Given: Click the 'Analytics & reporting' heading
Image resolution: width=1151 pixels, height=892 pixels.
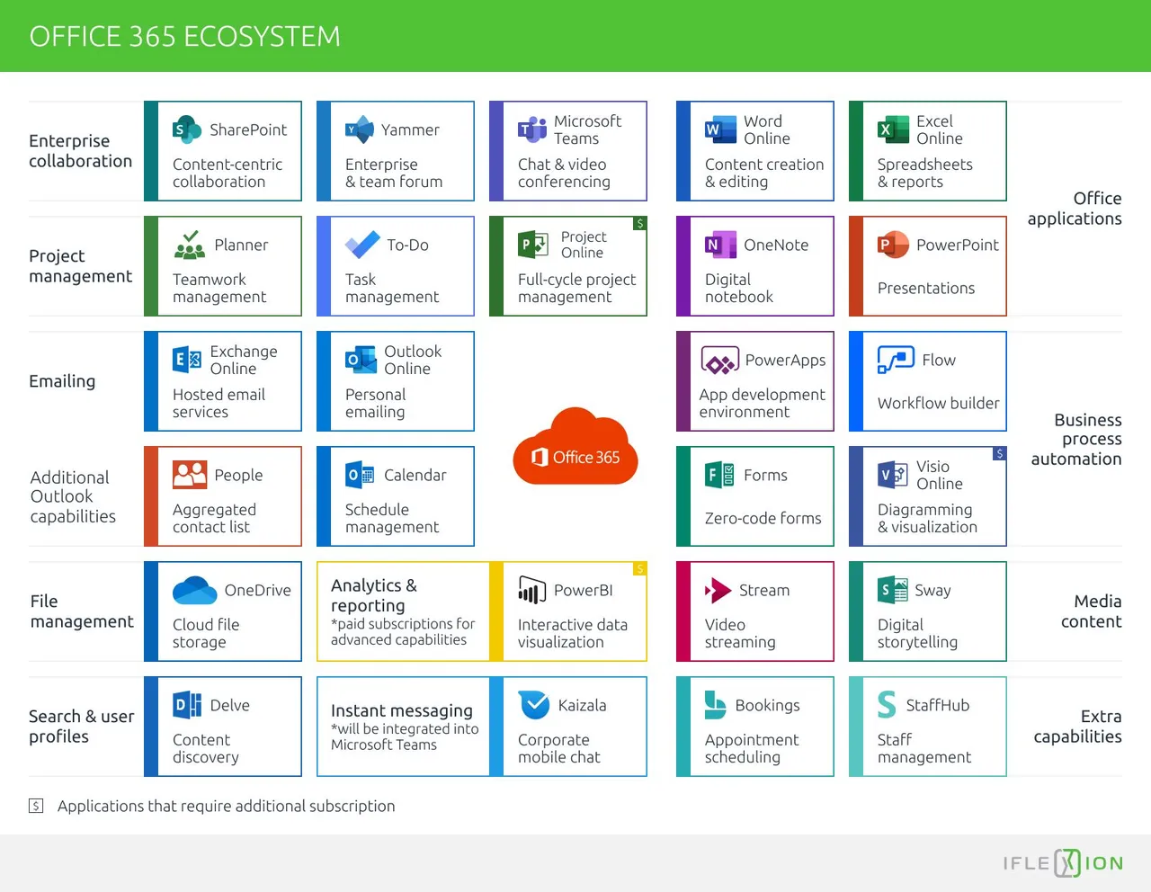Looking at the screenshot, I should point(373,595).
